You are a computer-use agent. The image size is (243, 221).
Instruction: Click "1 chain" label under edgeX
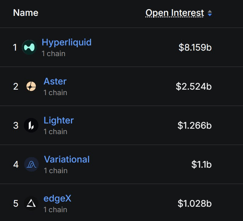[x=55, y=210]
